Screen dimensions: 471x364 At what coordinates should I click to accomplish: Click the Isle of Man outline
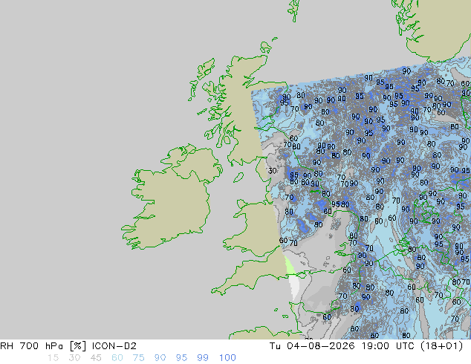tap(238, 178)
